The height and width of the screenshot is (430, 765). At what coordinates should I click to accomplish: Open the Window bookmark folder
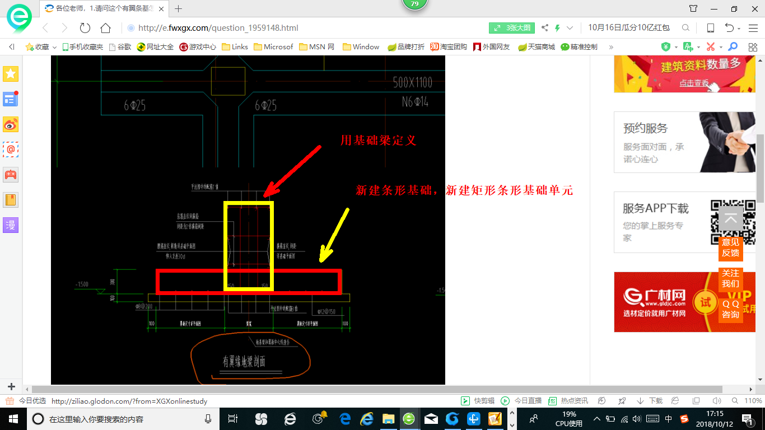[x=361, y=47]
